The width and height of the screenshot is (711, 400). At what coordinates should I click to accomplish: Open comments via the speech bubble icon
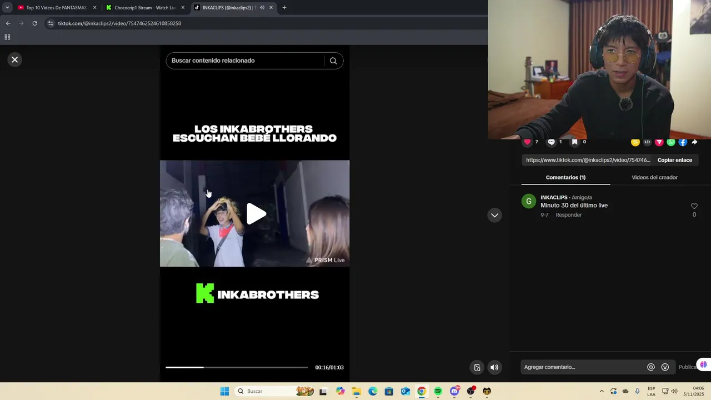click(x=551, y=142)
